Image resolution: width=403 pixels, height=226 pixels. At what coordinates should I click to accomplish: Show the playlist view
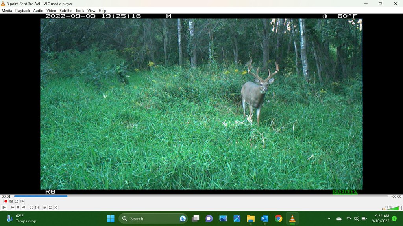[45, 208]
